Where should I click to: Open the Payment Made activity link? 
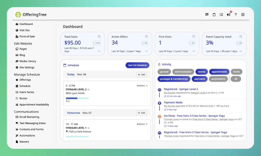pyautogui.click(x=173, y=102)
